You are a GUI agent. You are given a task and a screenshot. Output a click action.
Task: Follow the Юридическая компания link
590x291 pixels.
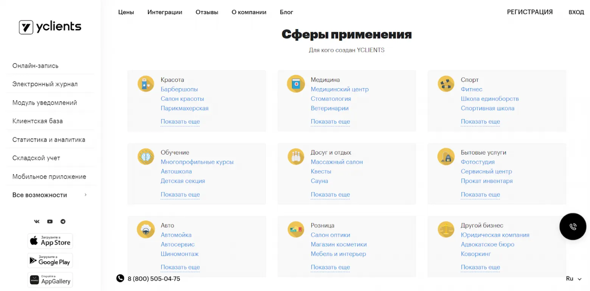tap(495, 235)
